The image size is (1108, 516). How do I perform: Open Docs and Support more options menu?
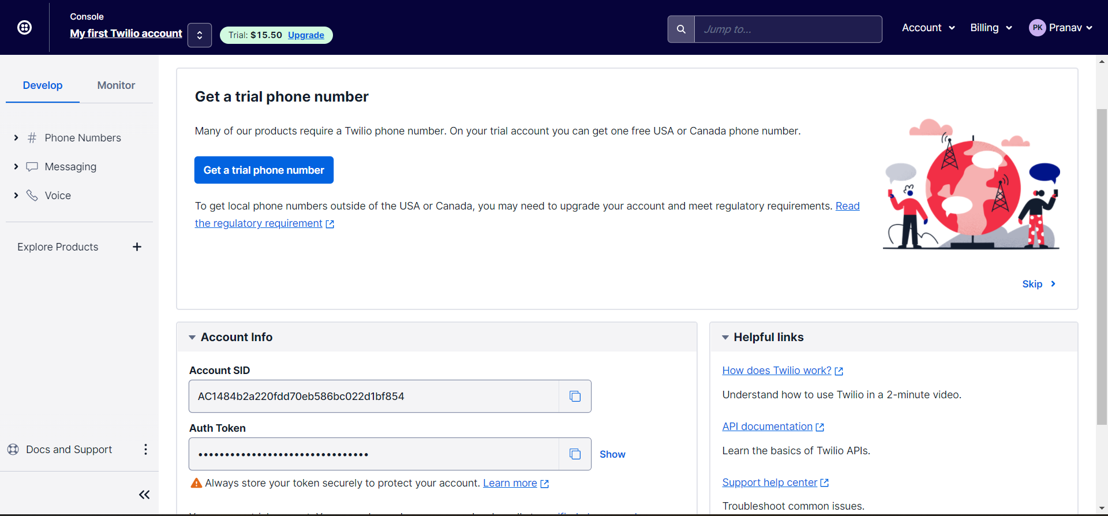pyautogui.click(x=145, y=450)
